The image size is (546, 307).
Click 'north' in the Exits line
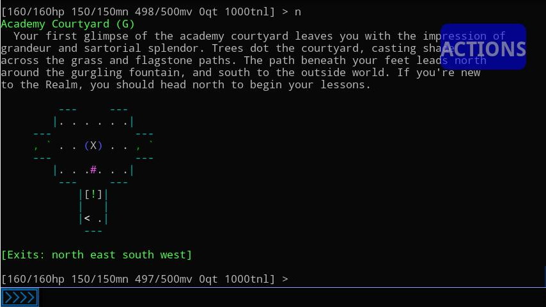68,255
